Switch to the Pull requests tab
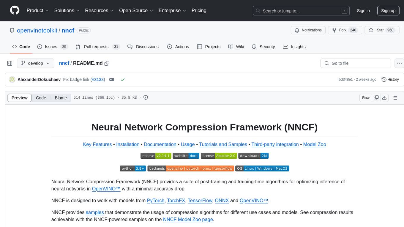The image size is (404, 227). click(98, 47)
